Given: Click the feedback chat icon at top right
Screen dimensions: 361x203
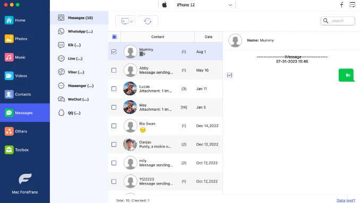Looking at the screenshot, I should coord(353,5).
